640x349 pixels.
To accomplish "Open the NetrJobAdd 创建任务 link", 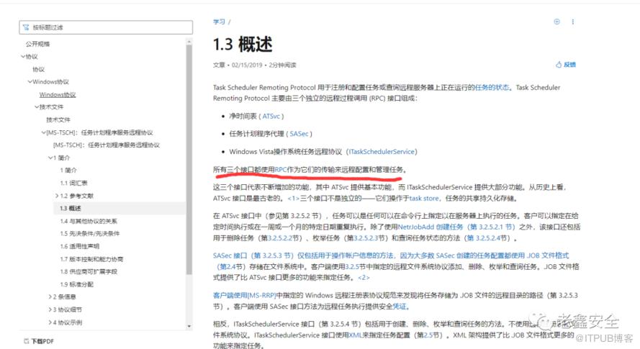I will click(x=431, y=227).
